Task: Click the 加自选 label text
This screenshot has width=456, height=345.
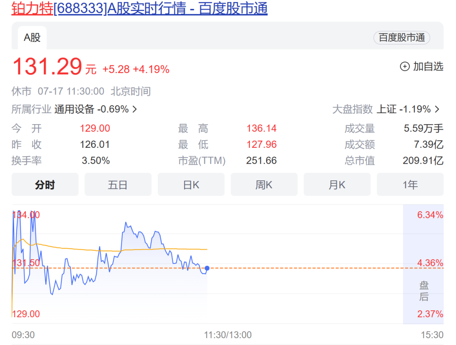Action: 428,66
